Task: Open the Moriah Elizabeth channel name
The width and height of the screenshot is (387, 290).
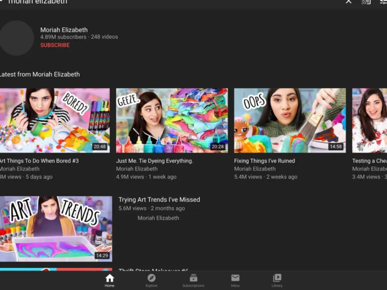Action: coord(64,30)
